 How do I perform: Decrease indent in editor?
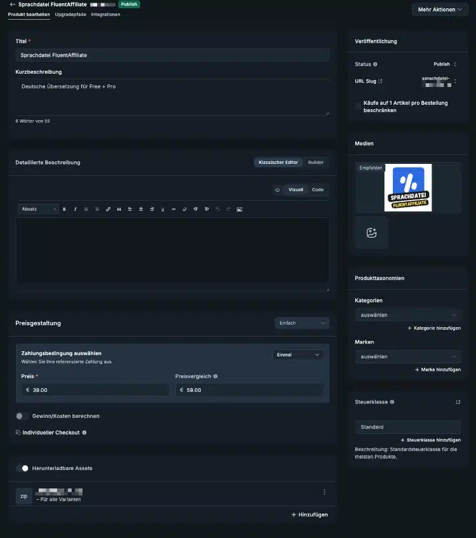pyautogui.click(x=195, y=210)
